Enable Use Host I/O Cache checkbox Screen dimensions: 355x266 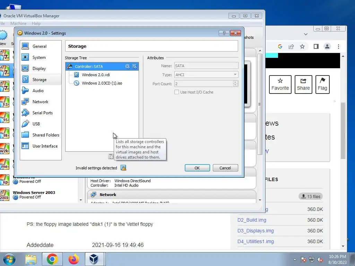pyautogui.click(x=176, y=92)
